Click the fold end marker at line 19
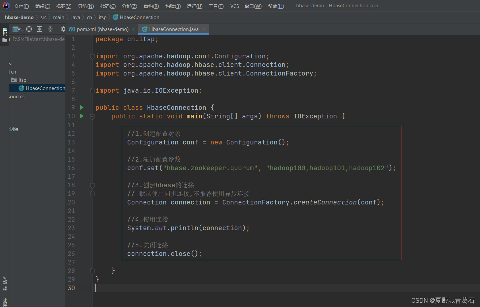Image resolution: width=480 pixels, height=307 pixels. [x=92, y=194]
